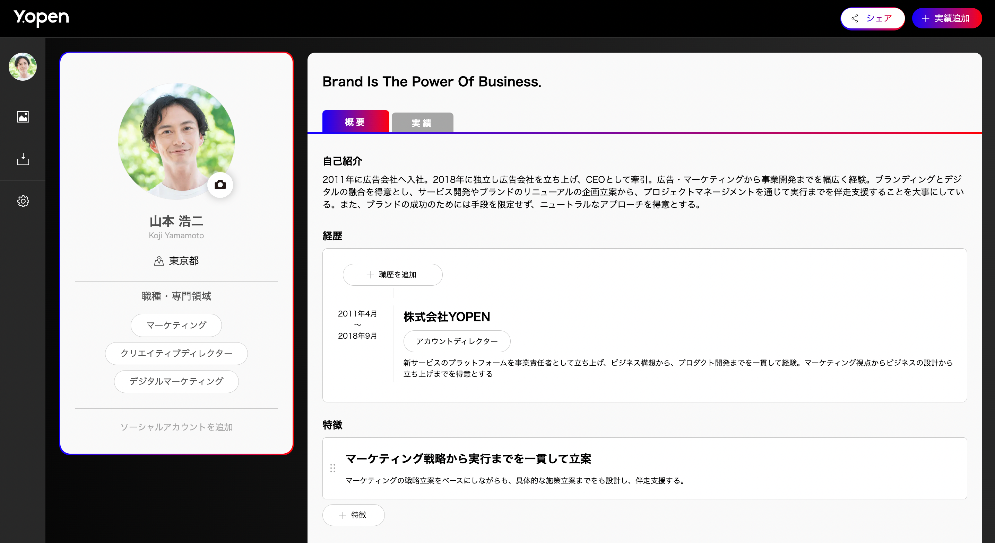This screenshot has width=995, height=543.
Task: Open the gallery icon in the left sidebar
Action: pyautogui.click(x=23, y=117)
